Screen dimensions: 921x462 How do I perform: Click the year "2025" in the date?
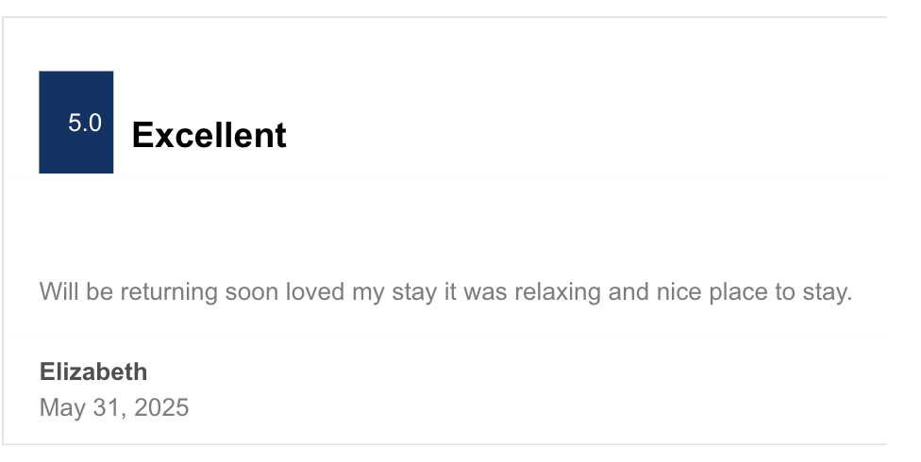161,407
